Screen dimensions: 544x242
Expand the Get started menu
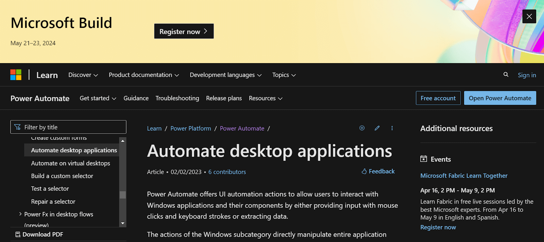[98, 98]
